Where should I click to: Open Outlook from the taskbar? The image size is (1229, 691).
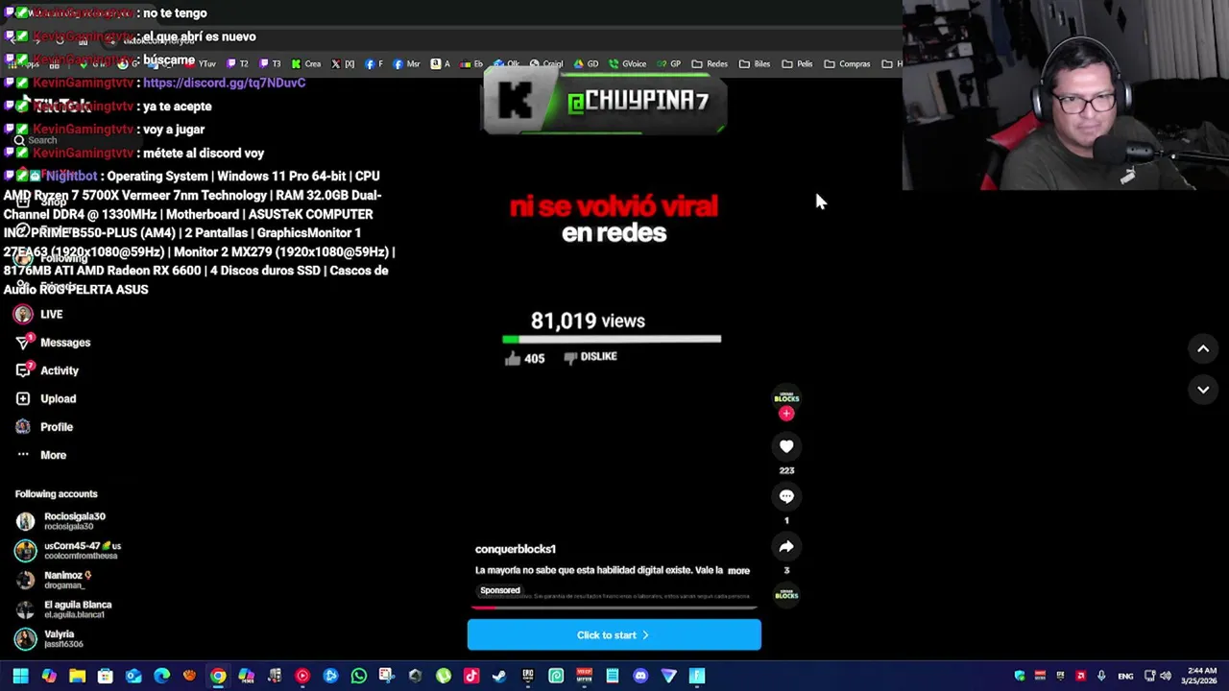(133, 676)
